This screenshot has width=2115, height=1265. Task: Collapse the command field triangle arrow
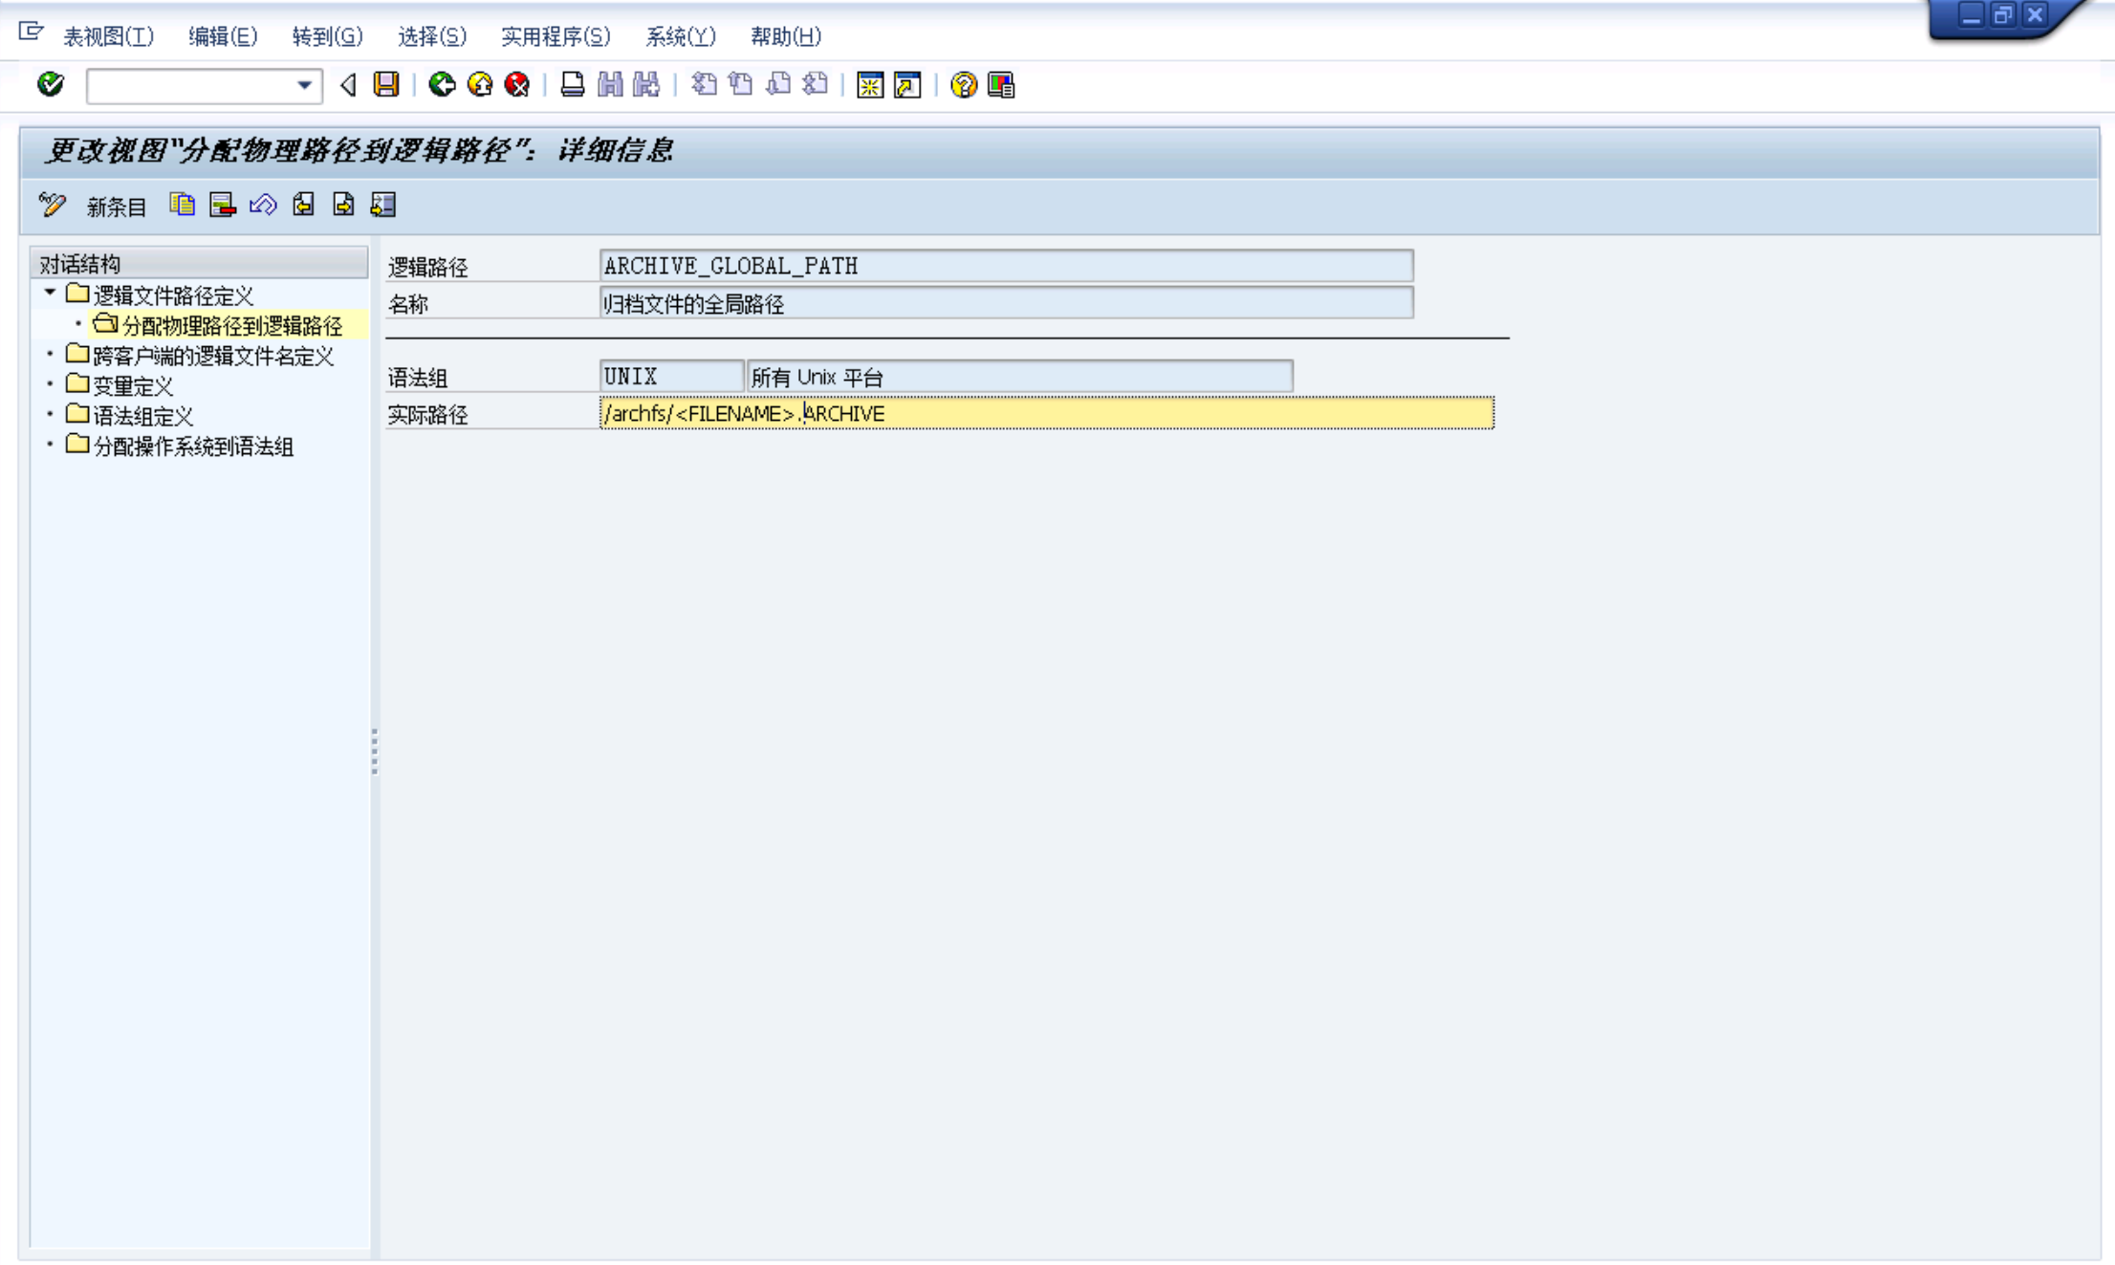[348, 85]
